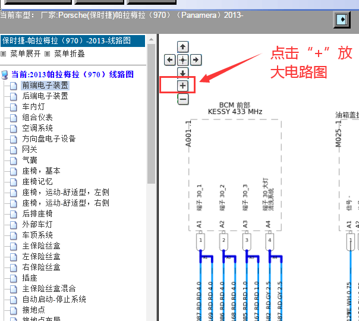Open 空调系统 diagram
359x321 pixels.
click(x=37, y=128)
